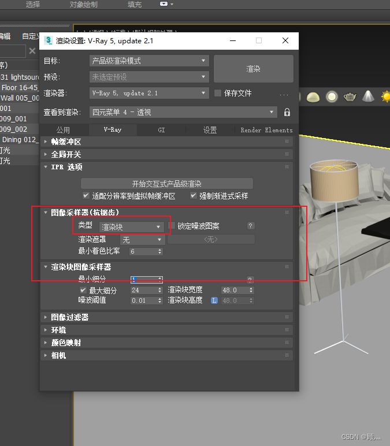Select '31 lightsource' in scene list
Screen dimensions: 390x446
pyautogui.click(x=19, y=77)
